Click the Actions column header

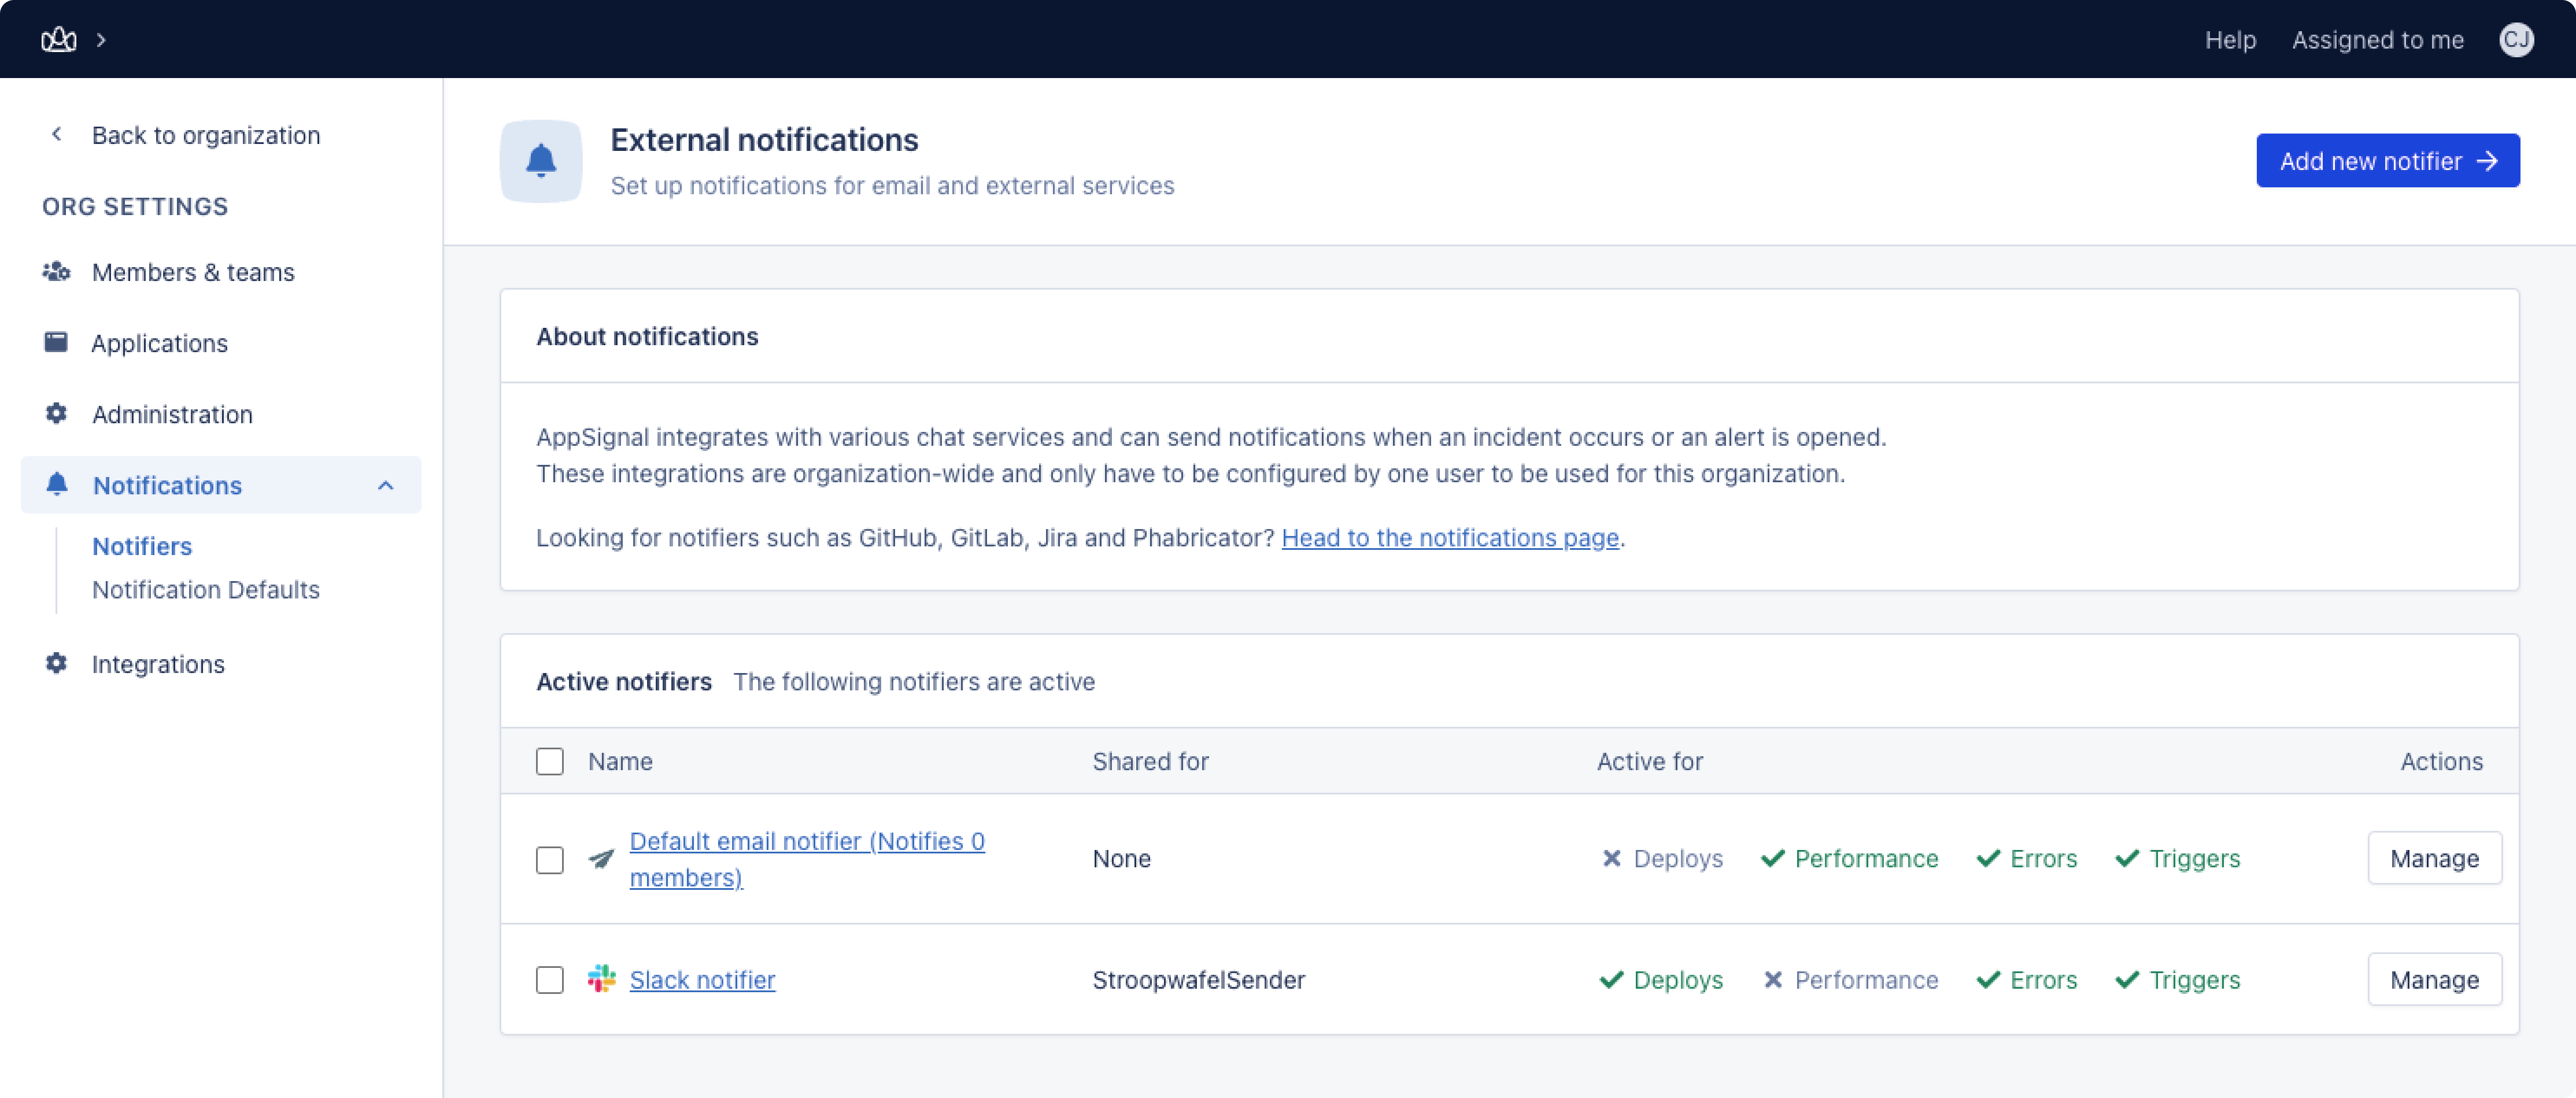[2441, 761]
